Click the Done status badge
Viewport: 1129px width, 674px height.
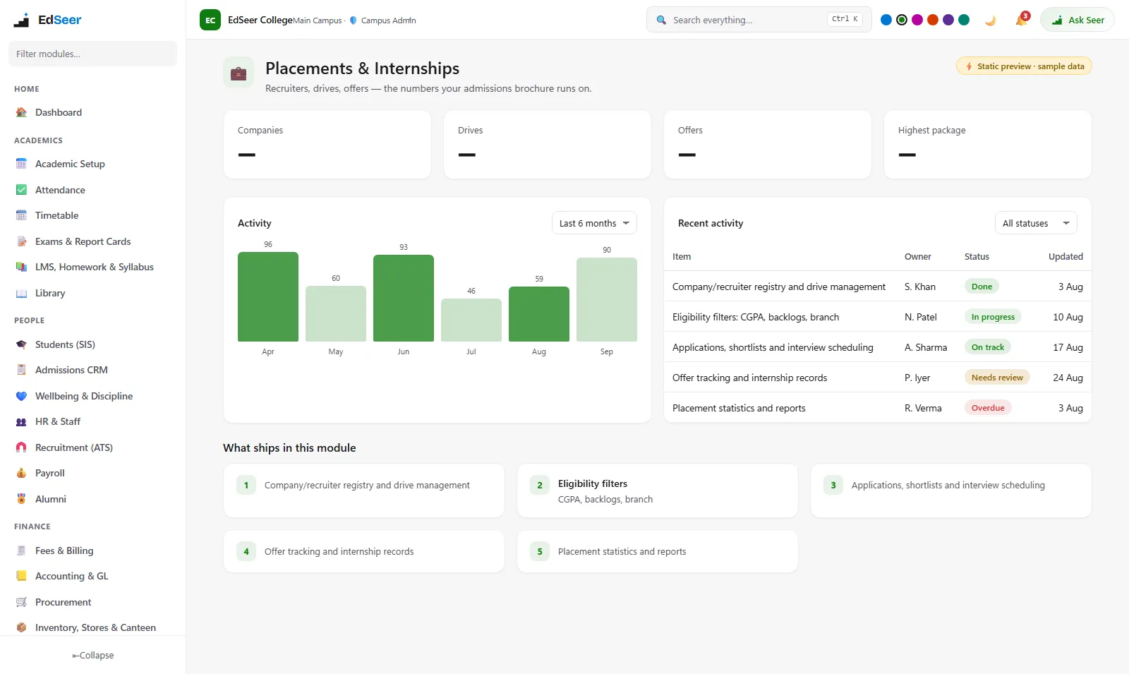point(982,287)
